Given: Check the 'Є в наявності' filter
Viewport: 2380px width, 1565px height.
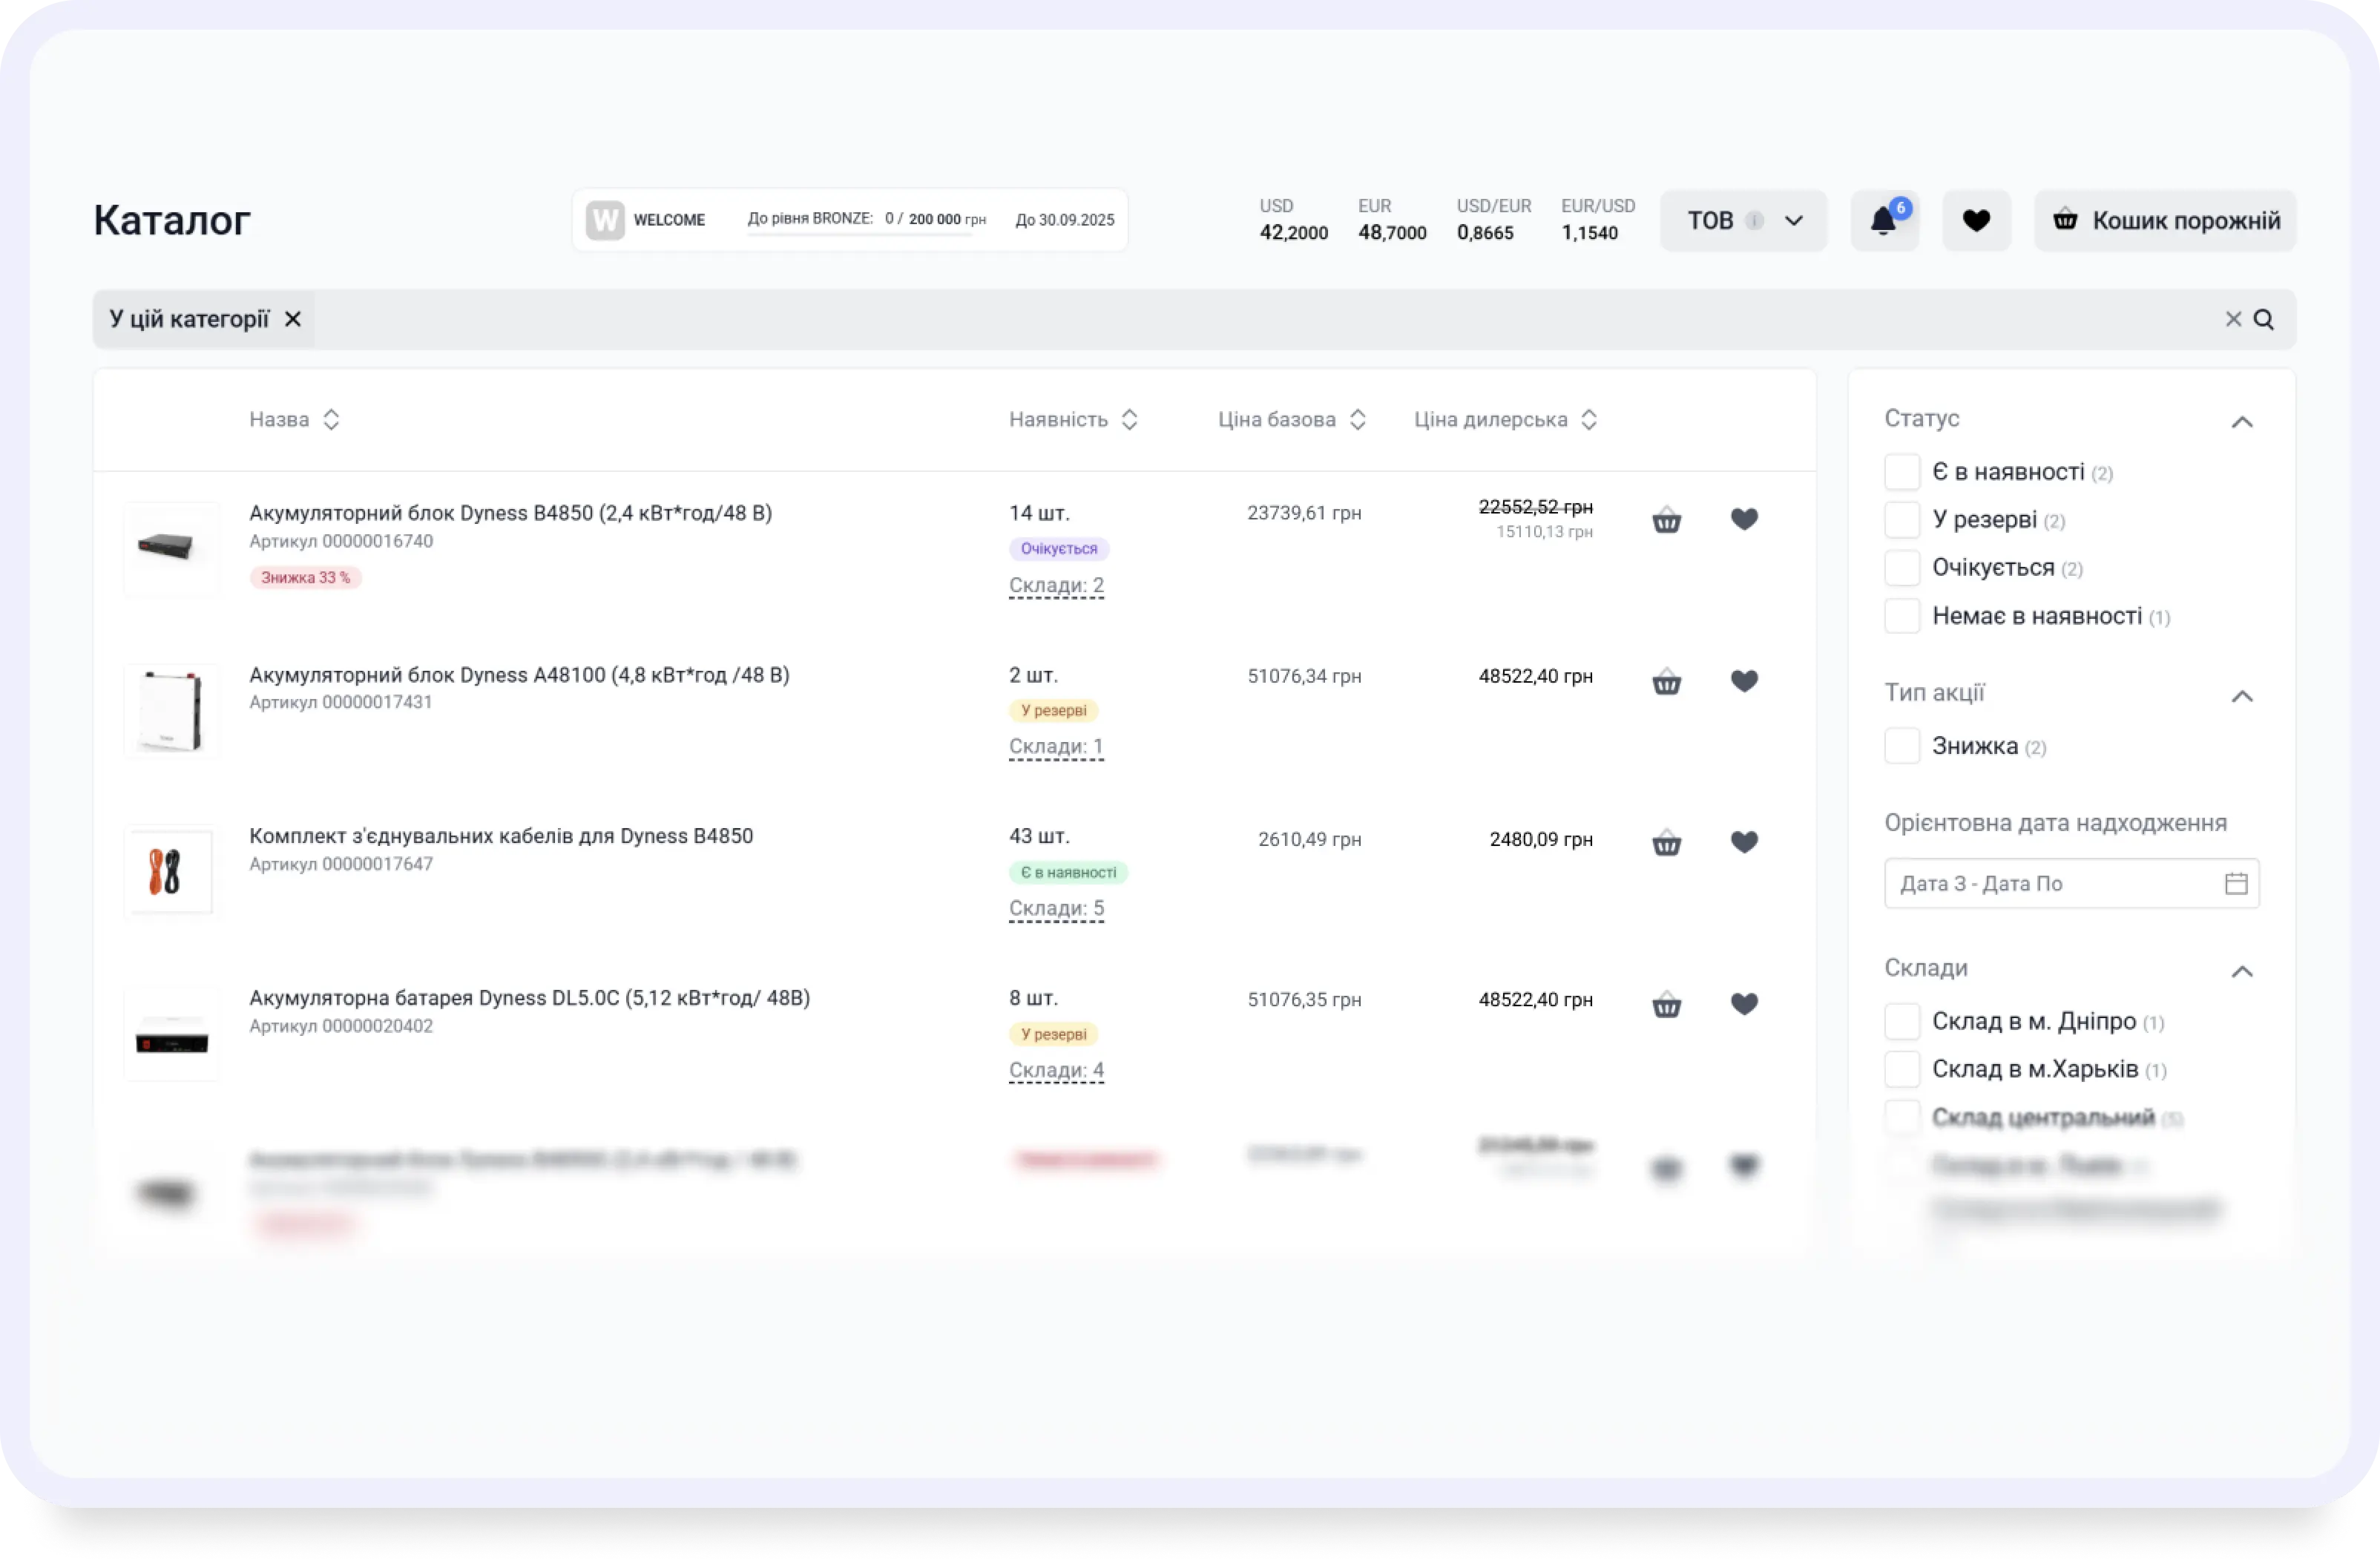Looking at the screenshot, I should point(1902,472).
